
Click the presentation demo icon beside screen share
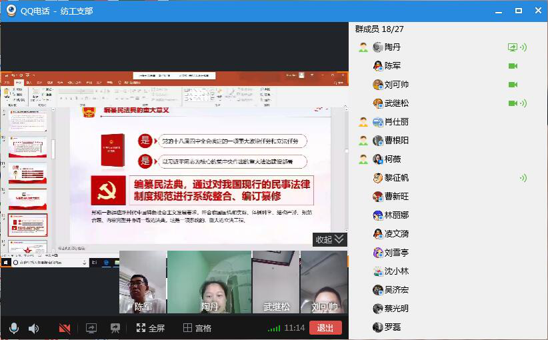(x=115, y=328)
